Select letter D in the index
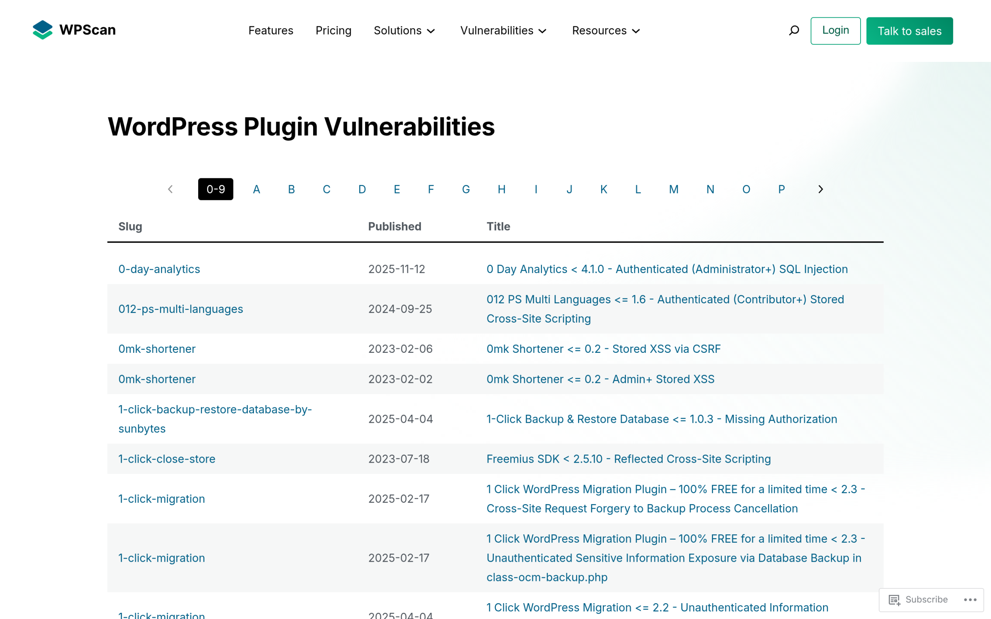The height and width of the screenshot is (619, 991). [x=362, y=189]
